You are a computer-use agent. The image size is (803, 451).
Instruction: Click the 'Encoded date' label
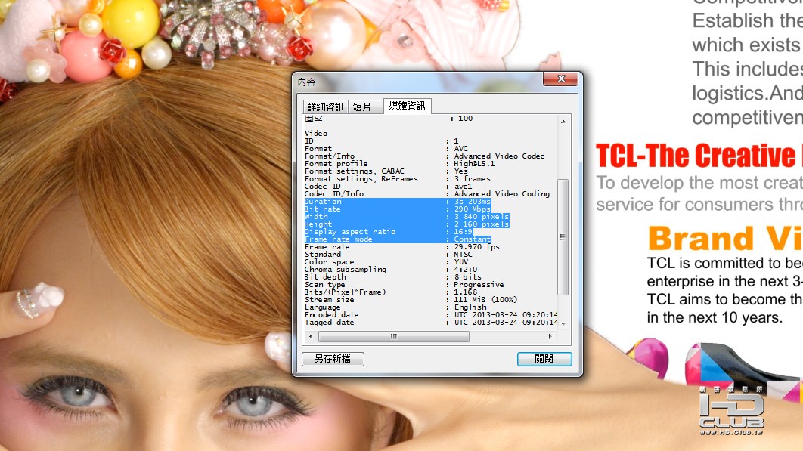[332, 315]
